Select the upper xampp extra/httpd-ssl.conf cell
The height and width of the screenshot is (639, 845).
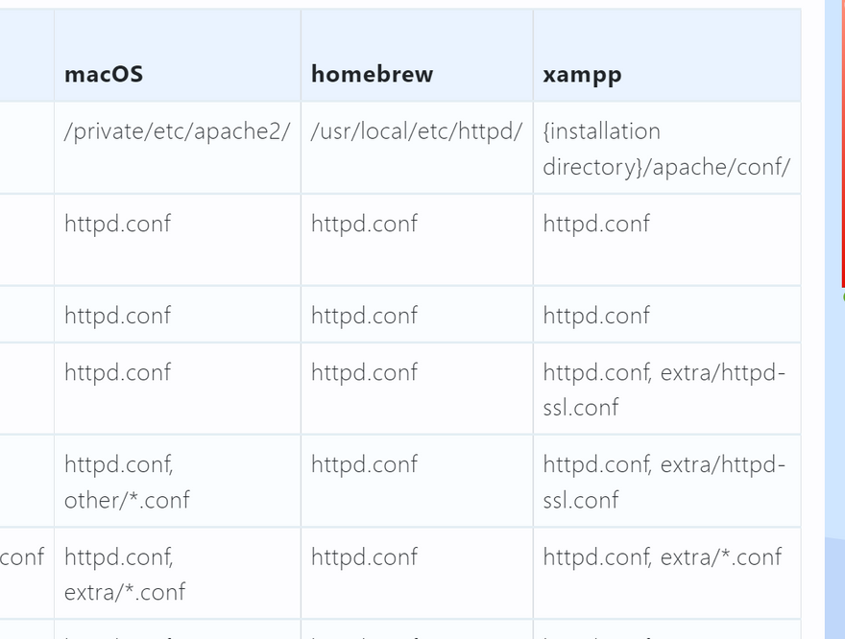[664, 390]
